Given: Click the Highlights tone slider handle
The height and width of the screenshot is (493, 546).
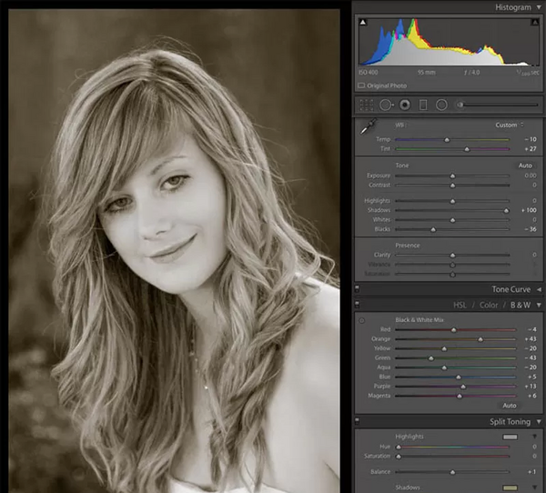Looking at the screenshot, I should (452, 201).
